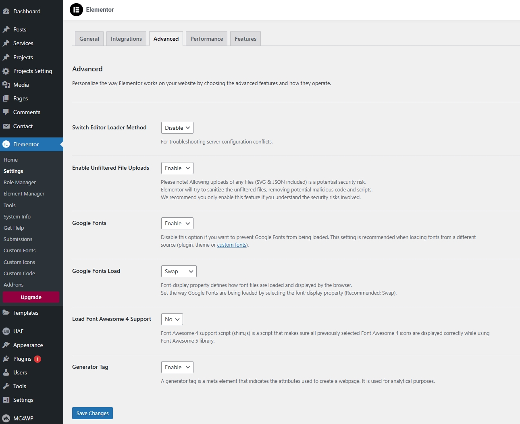Click the Media icon in sidebar
The image size is (520, 424).
[6, 85]
